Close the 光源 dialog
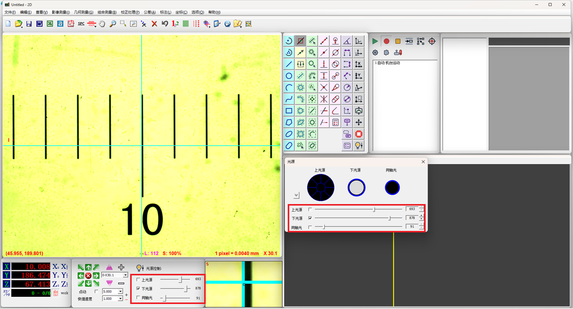Viewport: 573px width, 309px height. (423, 162)
